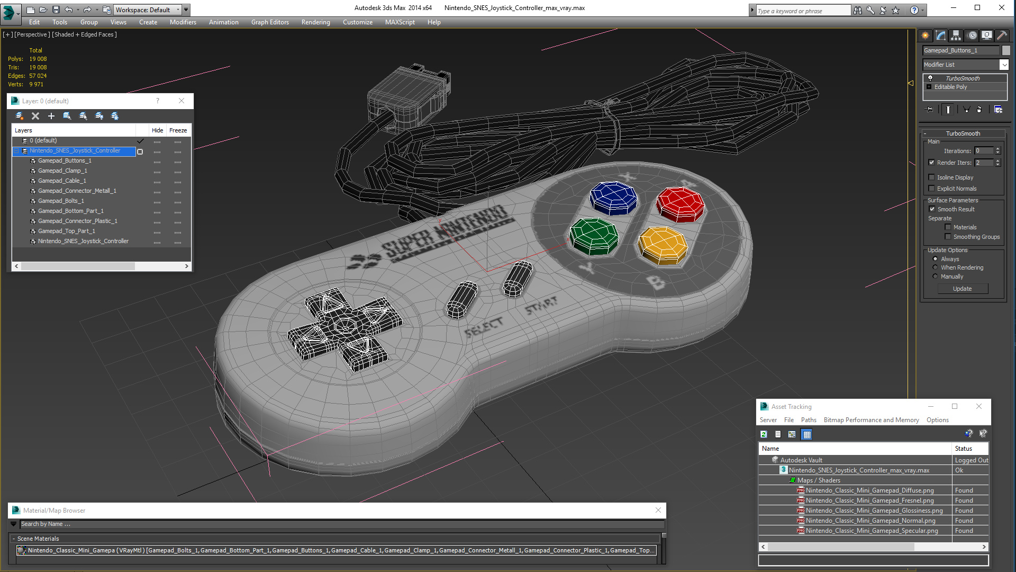This screenshot has width=1016, height=572.
Task: Click Delete Layer X icon in Layer dialog
Action: coord(35,116)
